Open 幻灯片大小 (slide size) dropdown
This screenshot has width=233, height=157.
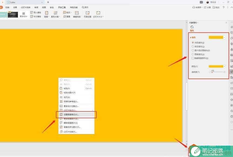98,15
